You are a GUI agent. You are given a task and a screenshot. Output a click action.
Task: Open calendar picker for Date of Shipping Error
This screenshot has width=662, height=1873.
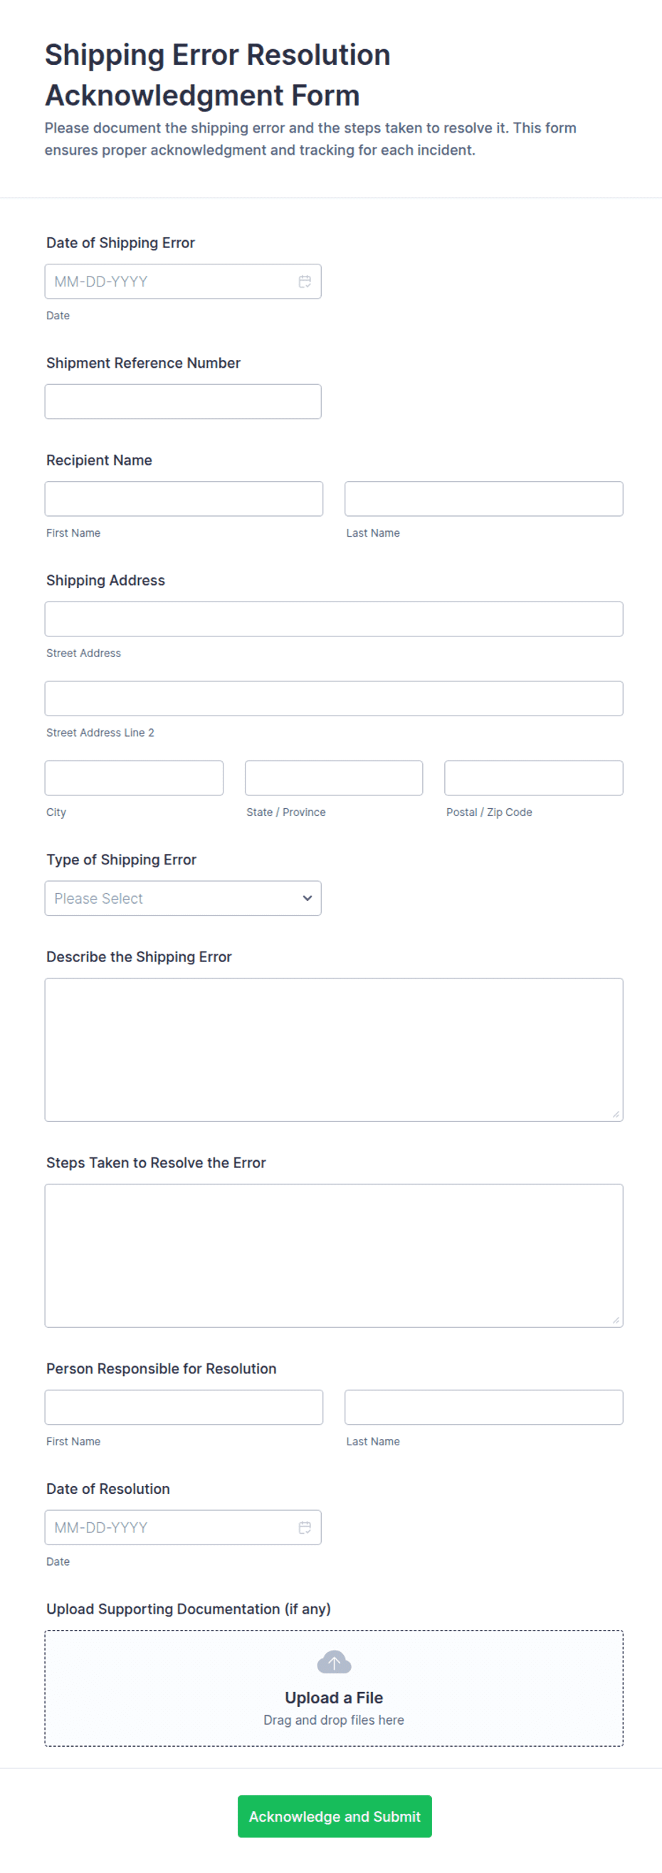click(x=305, y=282)
